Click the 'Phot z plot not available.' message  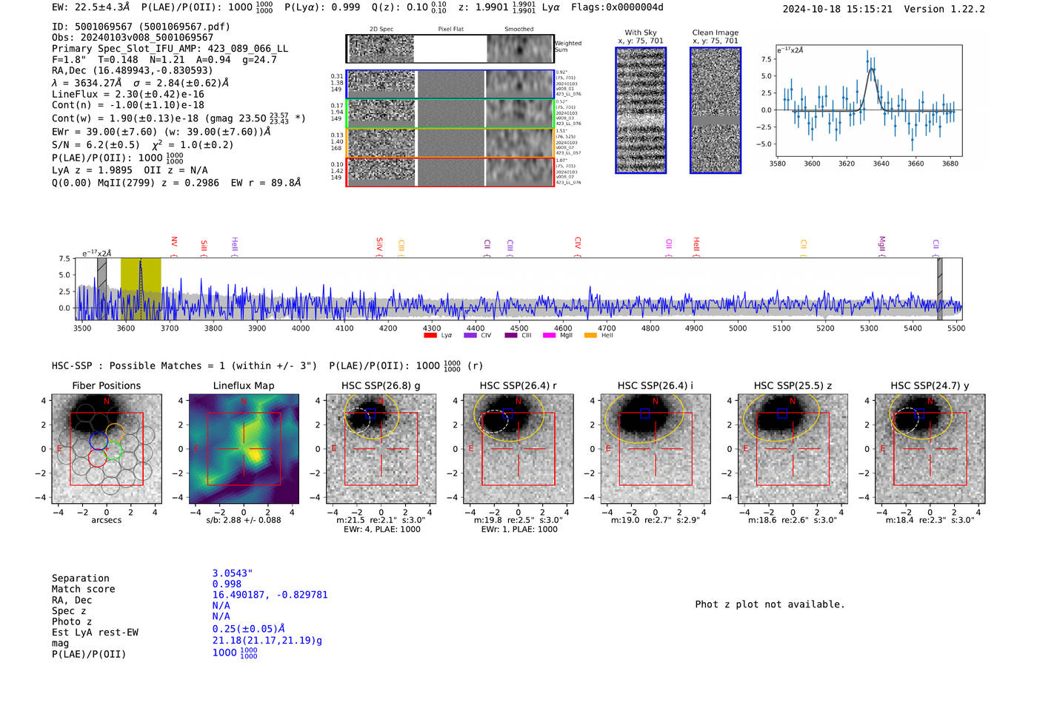pyautogui.click(x=770, y=604)
